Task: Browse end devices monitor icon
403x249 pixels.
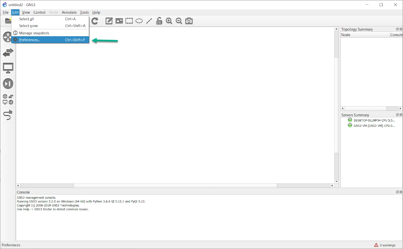Action: [x=8, y=68]
